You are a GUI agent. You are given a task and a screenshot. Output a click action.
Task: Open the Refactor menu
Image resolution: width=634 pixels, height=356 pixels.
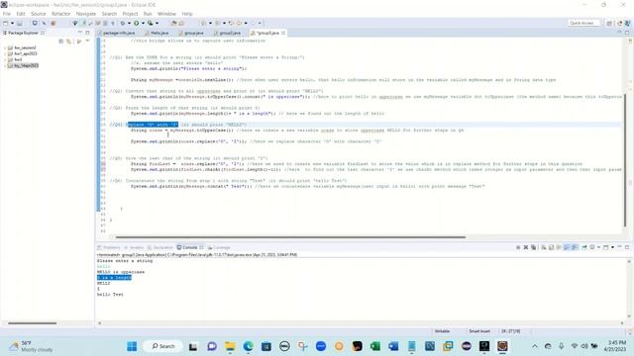(x=60, y=14)
